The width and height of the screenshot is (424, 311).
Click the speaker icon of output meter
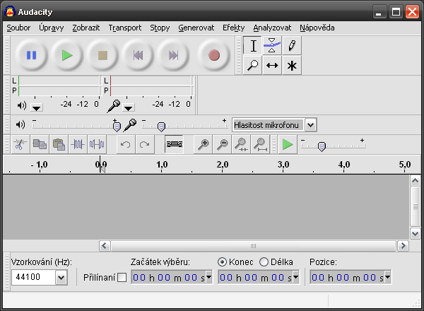(x=22, y=105)
